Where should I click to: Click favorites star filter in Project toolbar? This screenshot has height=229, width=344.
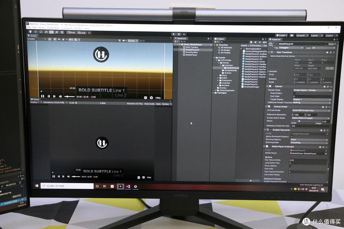tap(260, 42)
